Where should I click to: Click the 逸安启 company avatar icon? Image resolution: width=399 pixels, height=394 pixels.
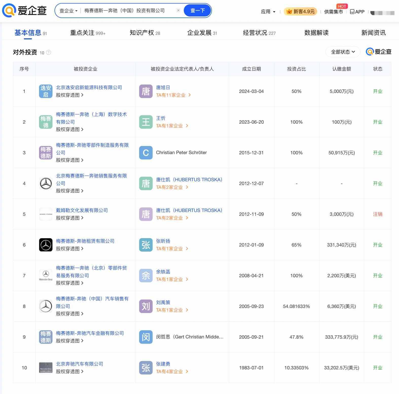tap(46, 91)
